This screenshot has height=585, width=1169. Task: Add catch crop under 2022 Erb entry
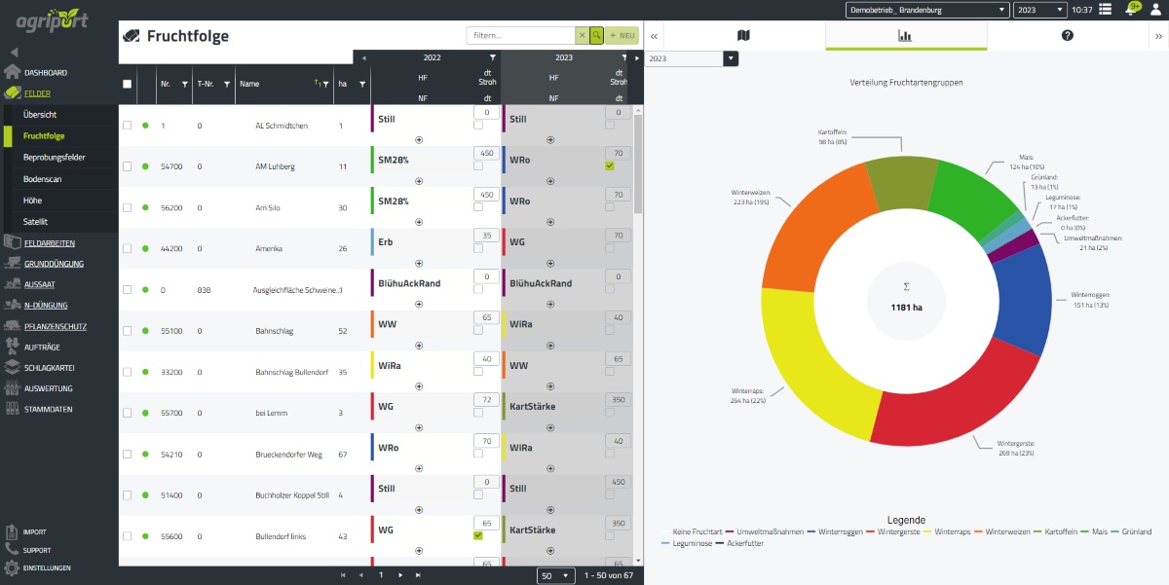pyautogui.click(x=419, y=263)
